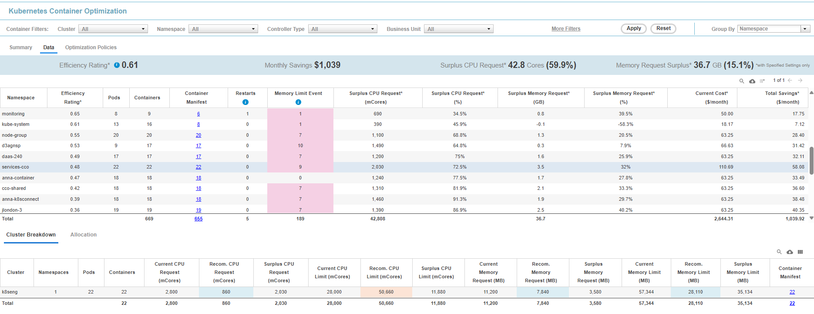
Task: Open the Group By Namespace dropdown
Action: point(774,29)
